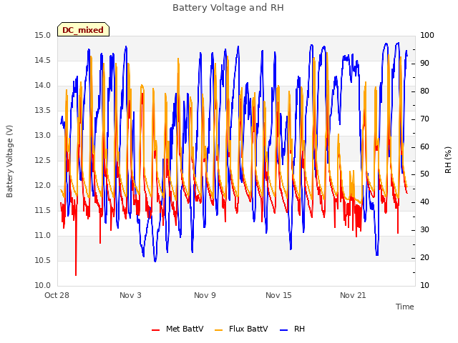Click the 15.0 voltage axis label
The height and width of the screenshot is (343, 458).
pyautogui.click(x=43, y=36)
